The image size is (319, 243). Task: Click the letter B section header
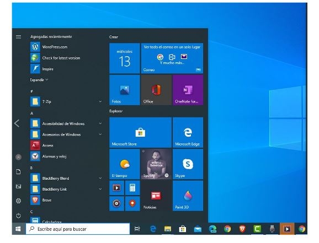pos(31,168)
